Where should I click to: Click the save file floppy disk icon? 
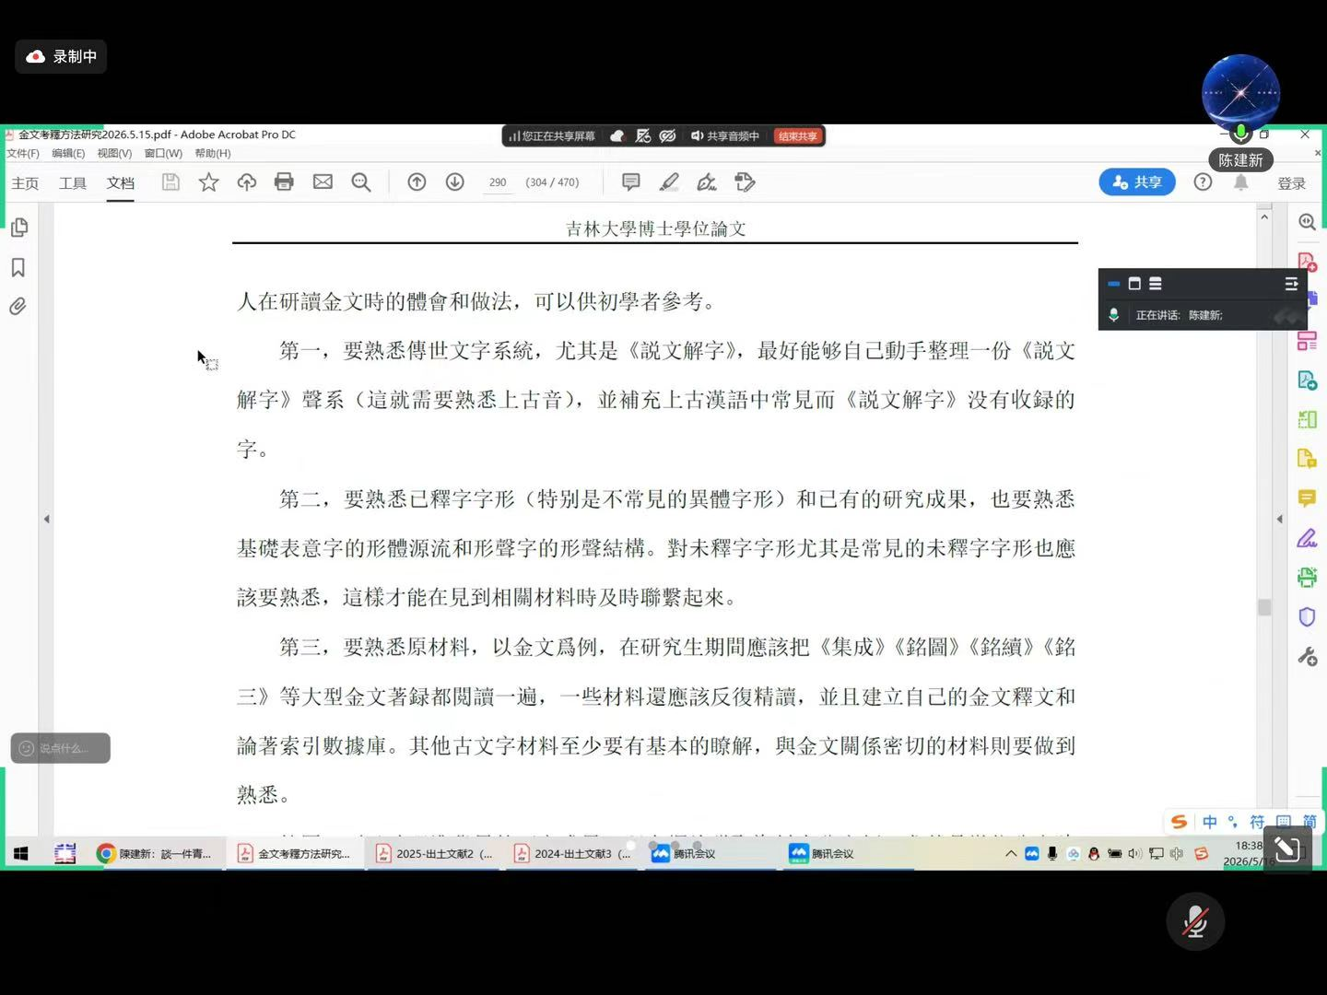point(170,182)
